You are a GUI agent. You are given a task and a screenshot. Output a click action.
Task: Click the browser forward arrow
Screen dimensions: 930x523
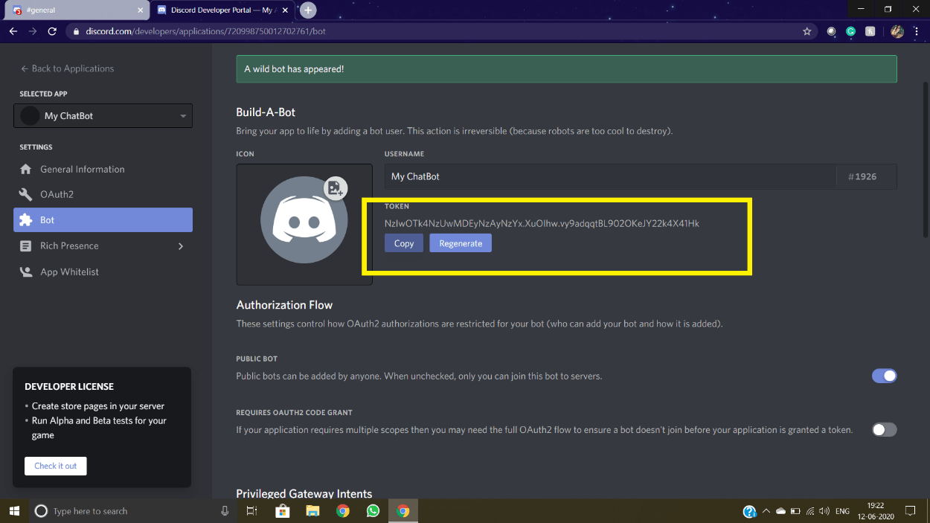pos(32,31)
